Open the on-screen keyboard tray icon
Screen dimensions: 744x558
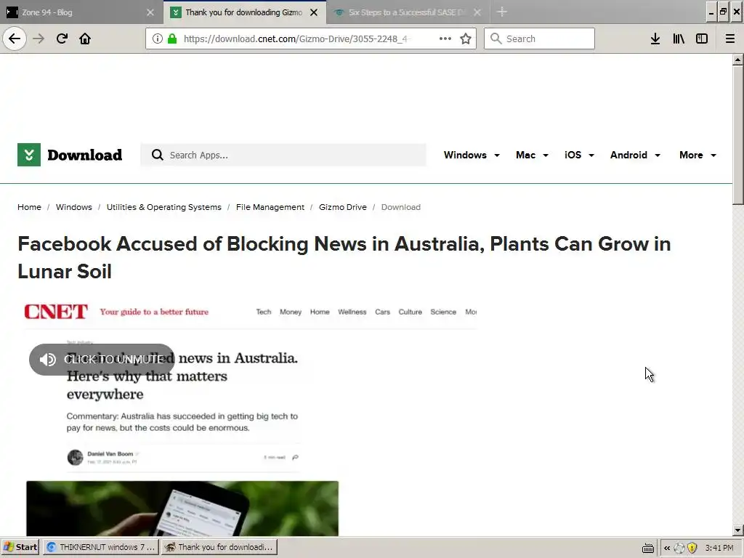(x=648, y=548)
